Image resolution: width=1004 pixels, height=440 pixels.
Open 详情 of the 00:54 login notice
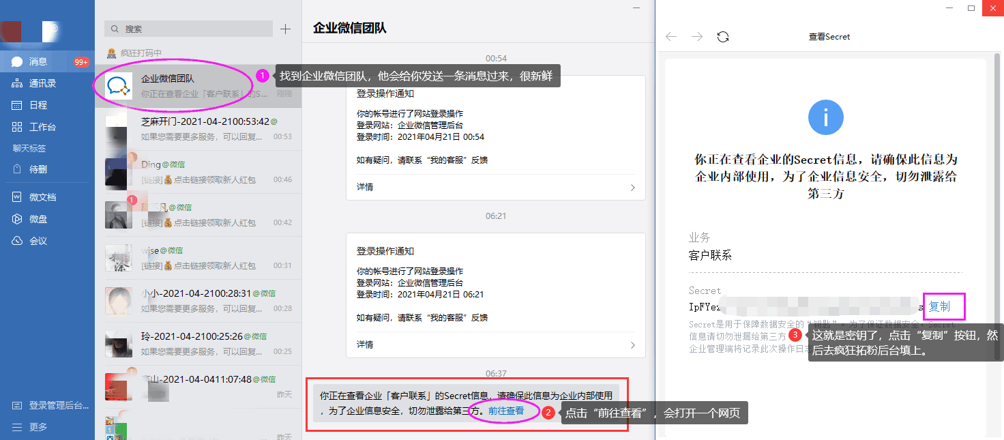[x=495, y=187]
